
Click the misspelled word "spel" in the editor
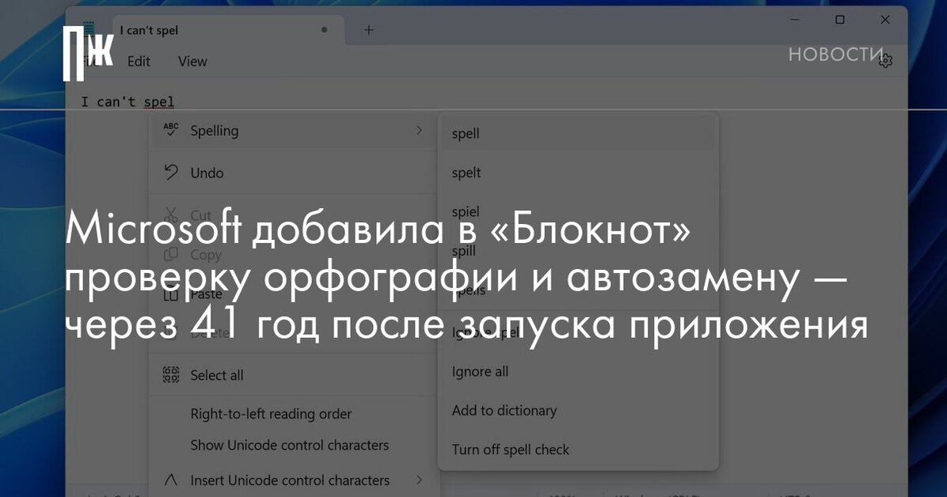[159, 102]
